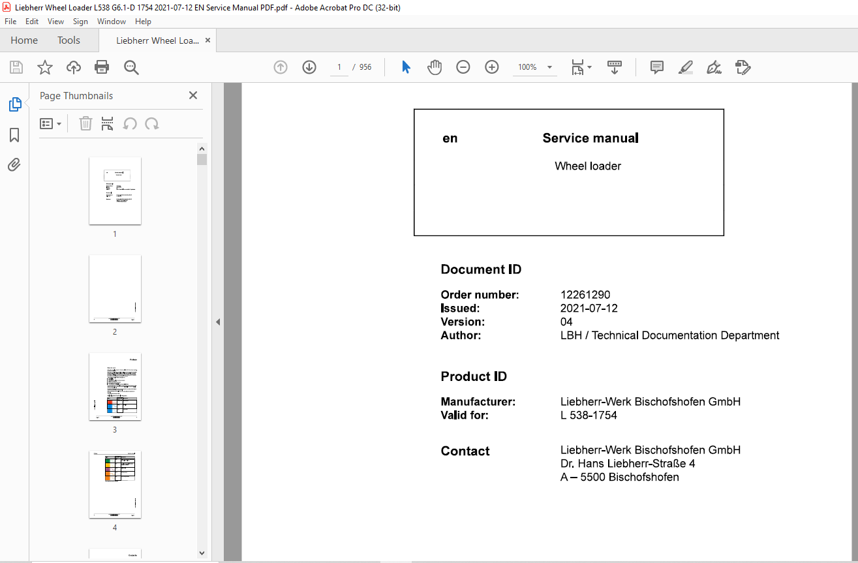Viewport: 858px width, 563px height.
Task: Click the 'Document ID' heading
Action: (481, 269)
